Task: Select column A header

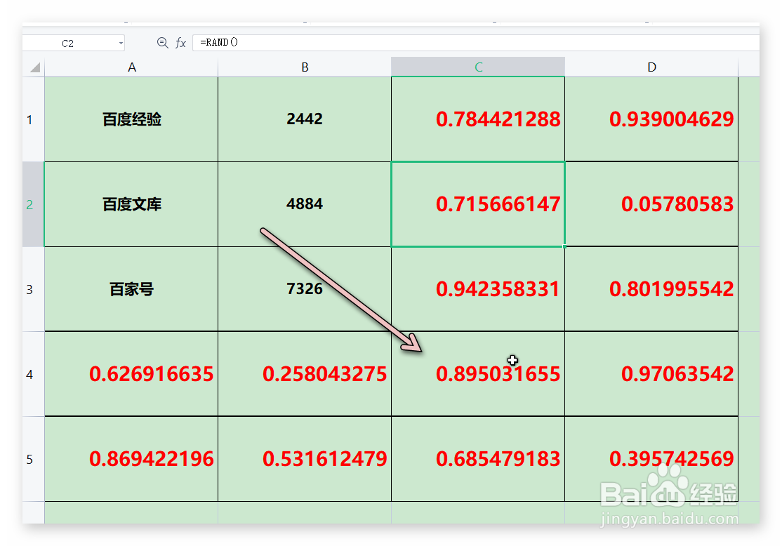Action: click(132, 67)
